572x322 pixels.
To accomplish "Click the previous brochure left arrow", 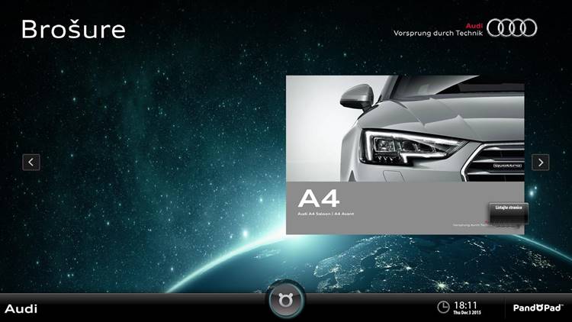I will [x=31, y=162].
